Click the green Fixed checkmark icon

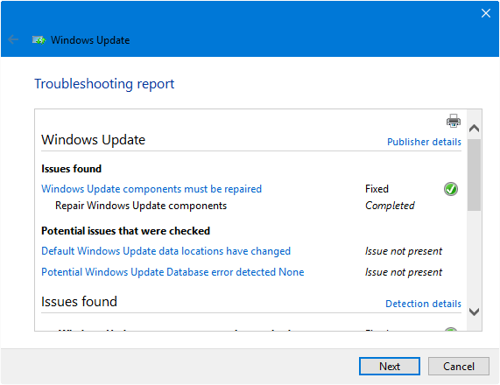451,189
